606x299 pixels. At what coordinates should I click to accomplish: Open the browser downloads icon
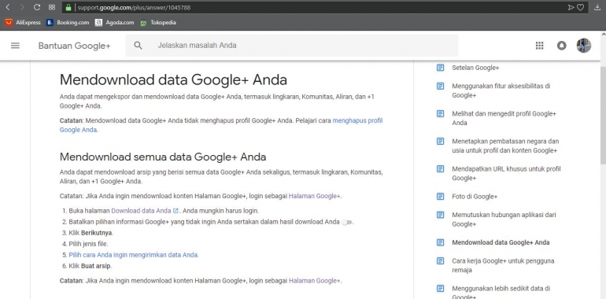click(x=597, y=7)
